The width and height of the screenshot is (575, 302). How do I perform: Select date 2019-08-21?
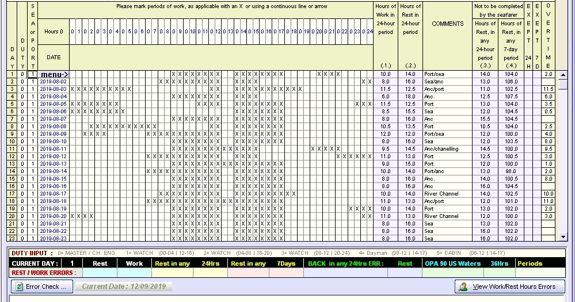(x=54, y=224)
